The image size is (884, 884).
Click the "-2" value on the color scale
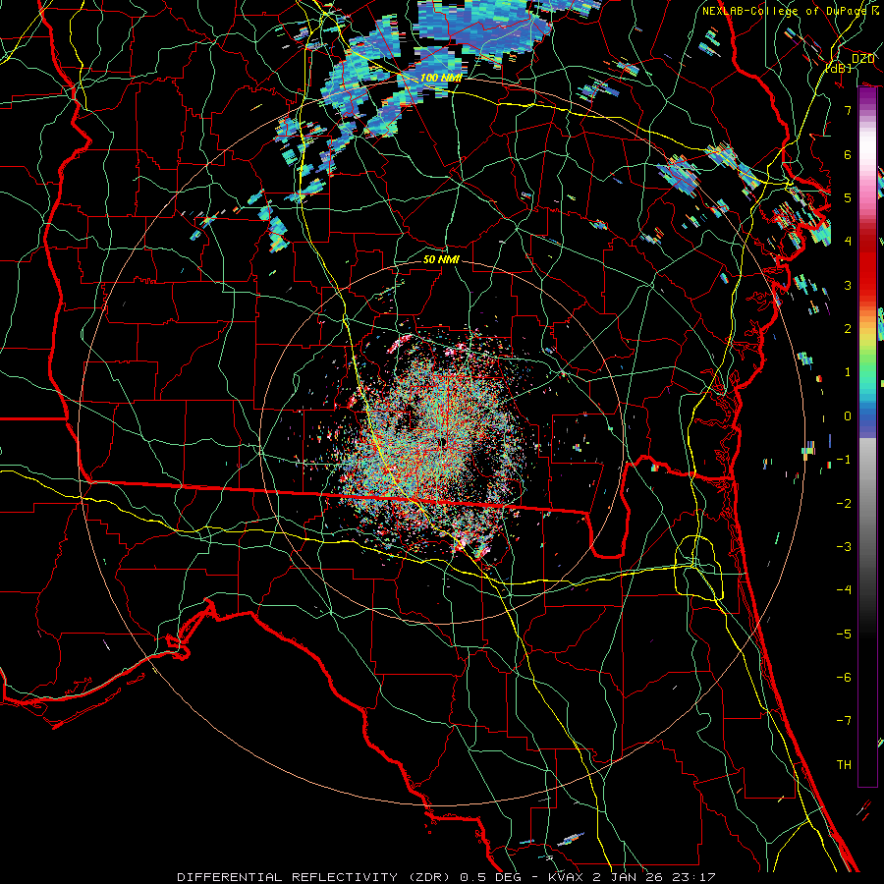tap(844, 504)
